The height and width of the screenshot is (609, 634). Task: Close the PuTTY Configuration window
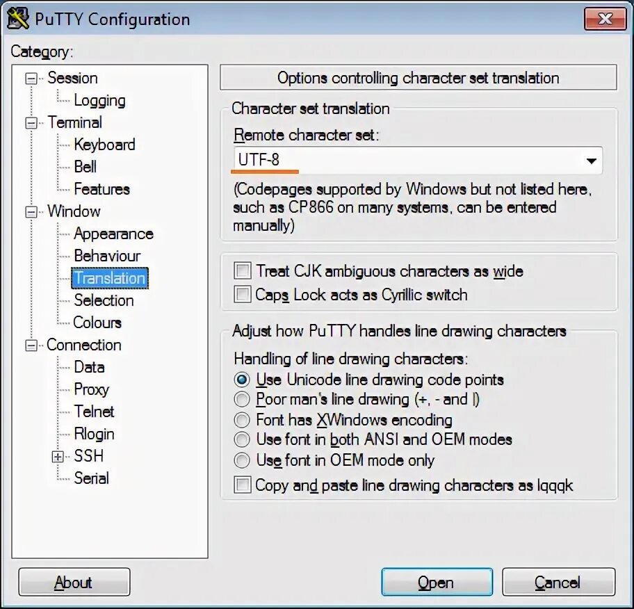tap(605, 19)
